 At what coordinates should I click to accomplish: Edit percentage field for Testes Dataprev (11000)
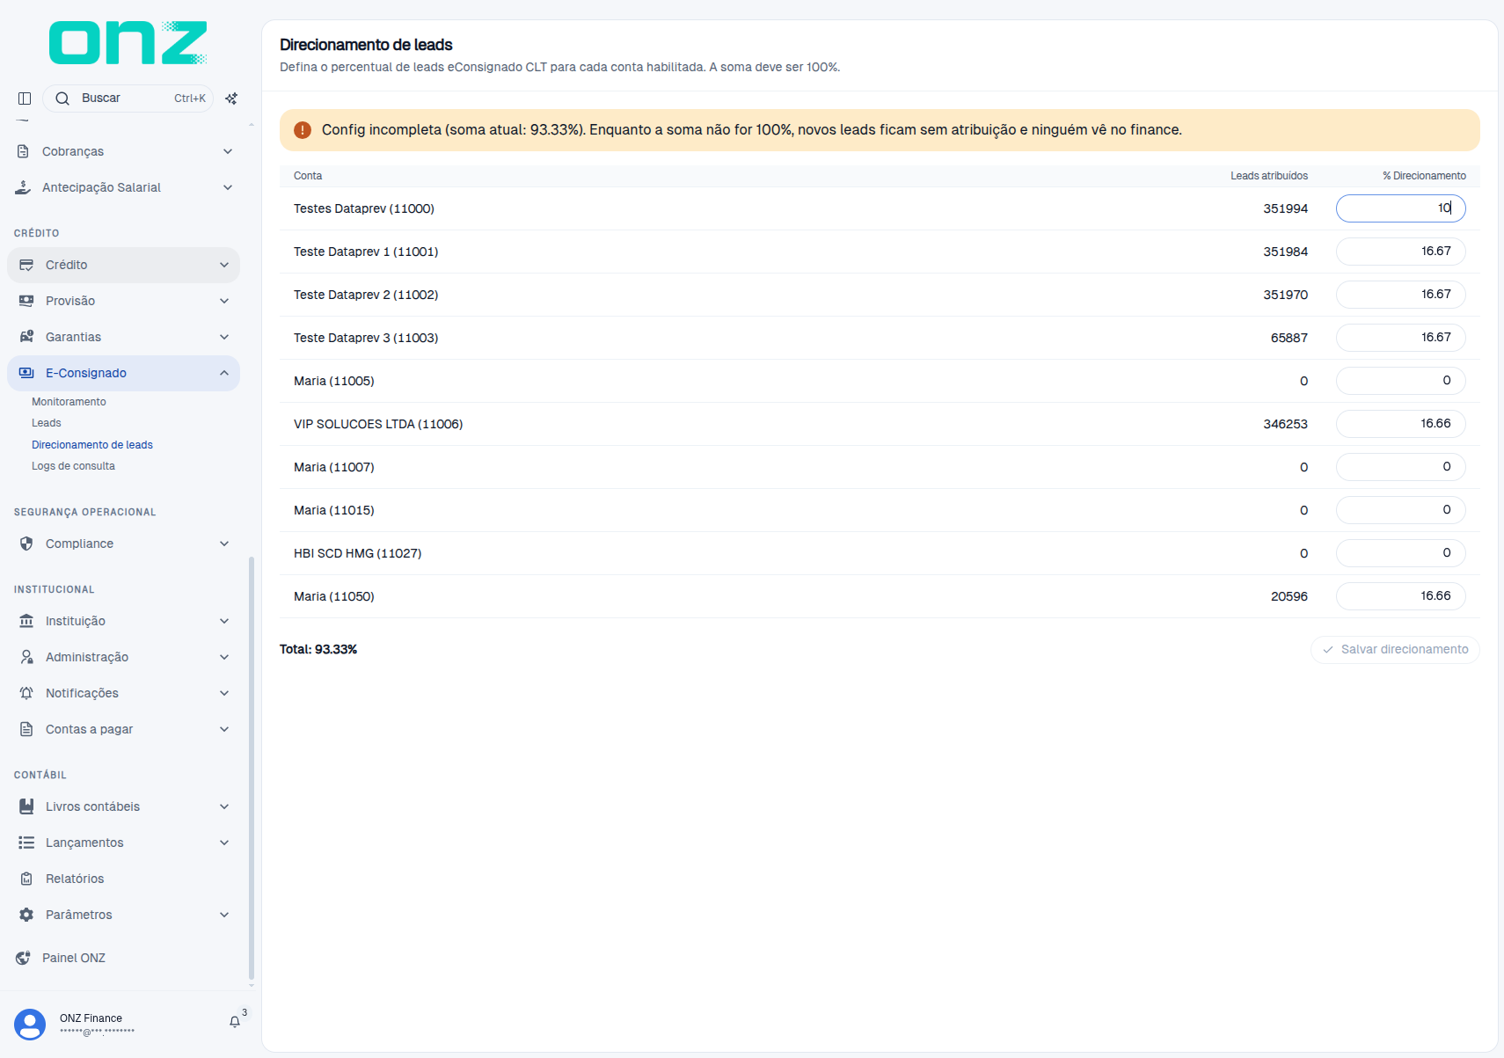(x=1400, y=208)
